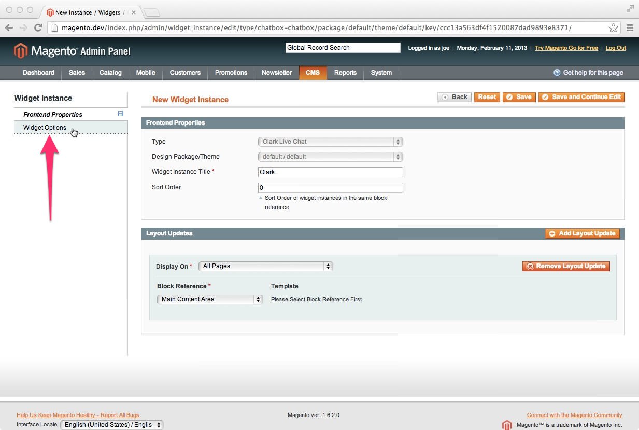The image size is (639, 430).
Task: Click the save disk icon beside Frontend Properties
Action: 121,114
